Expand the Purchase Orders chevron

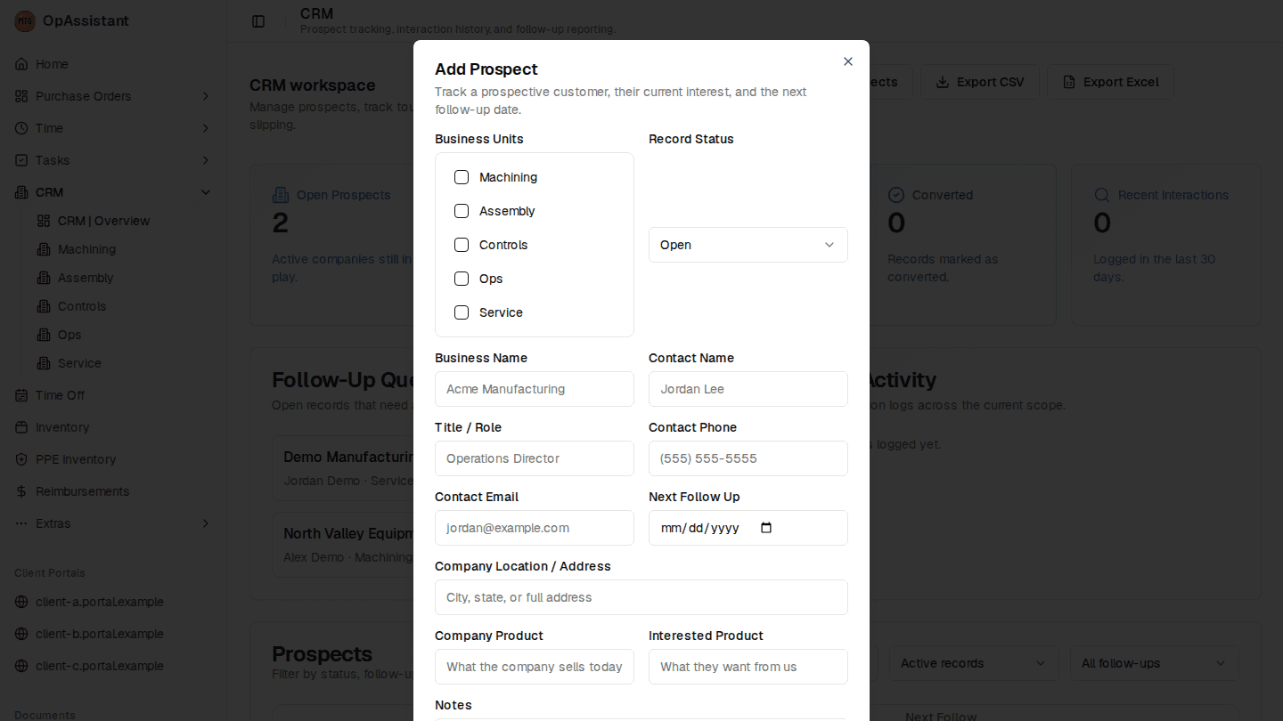(206, 96)
